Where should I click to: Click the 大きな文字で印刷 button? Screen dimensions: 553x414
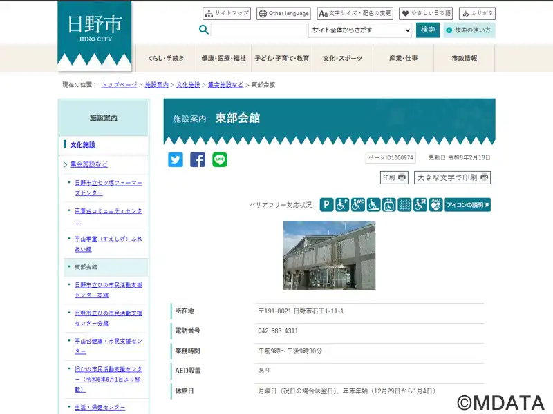[453, 178]
